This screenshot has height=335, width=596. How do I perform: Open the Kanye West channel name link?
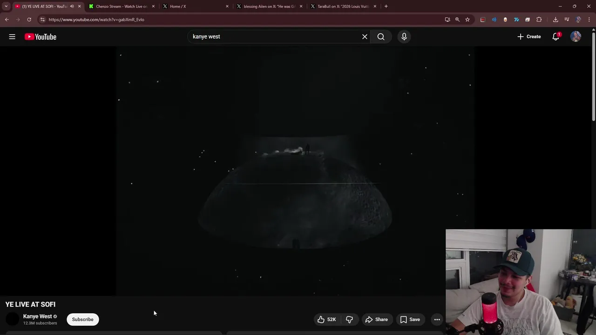click(37, 316)
